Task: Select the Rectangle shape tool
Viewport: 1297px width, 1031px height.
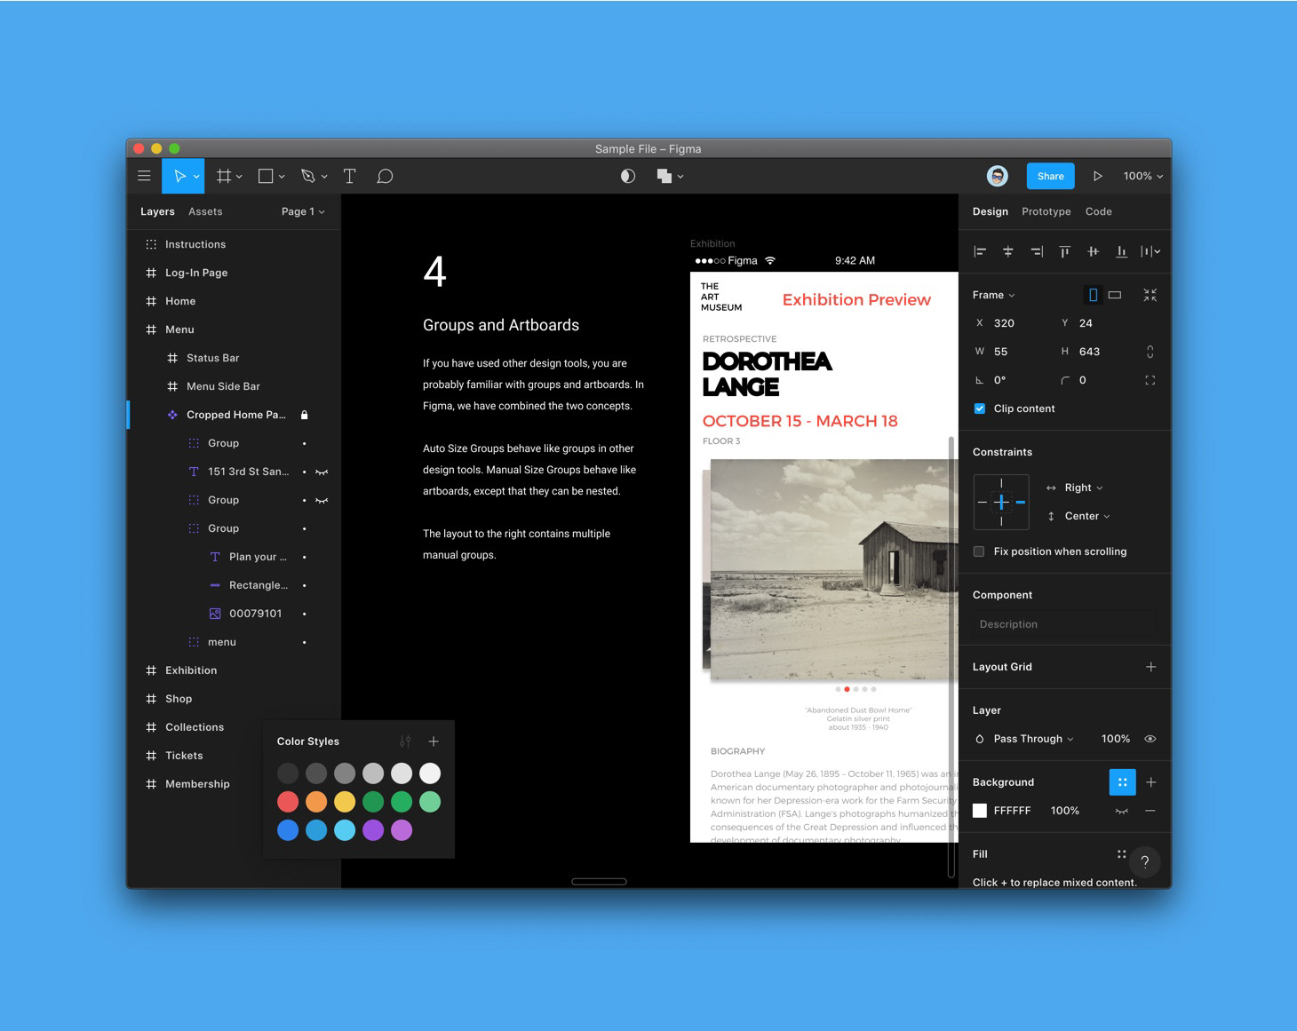Action: point(266,176)
